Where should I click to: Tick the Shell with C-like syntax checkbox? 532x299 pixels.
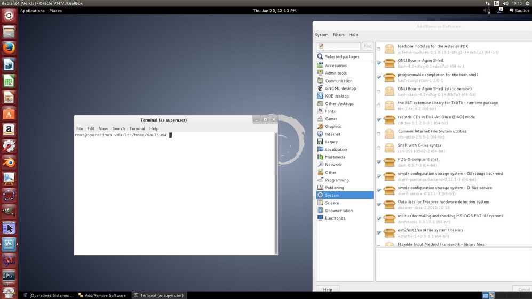point(379,148)
